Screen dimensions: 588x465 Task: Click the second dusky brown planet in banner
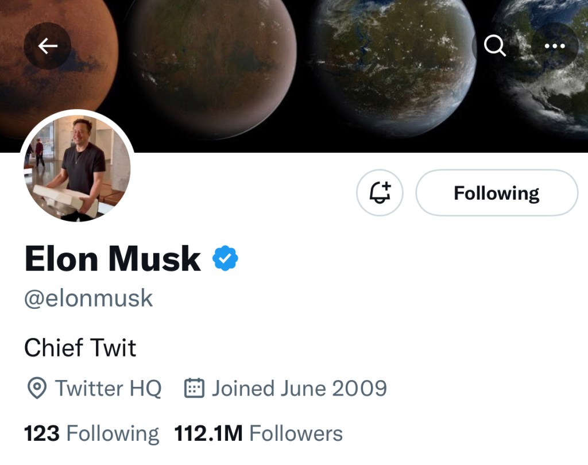coord(212,63)
